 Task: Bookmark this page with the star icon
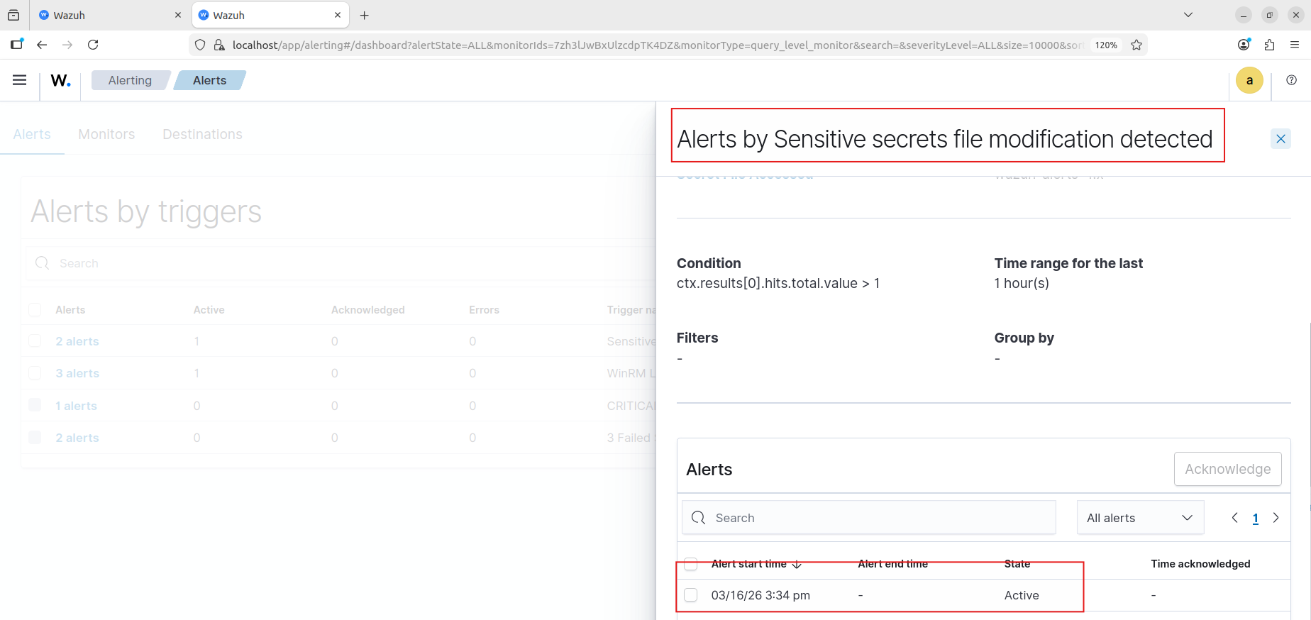pyautogui.click(x=1136, y=45)
